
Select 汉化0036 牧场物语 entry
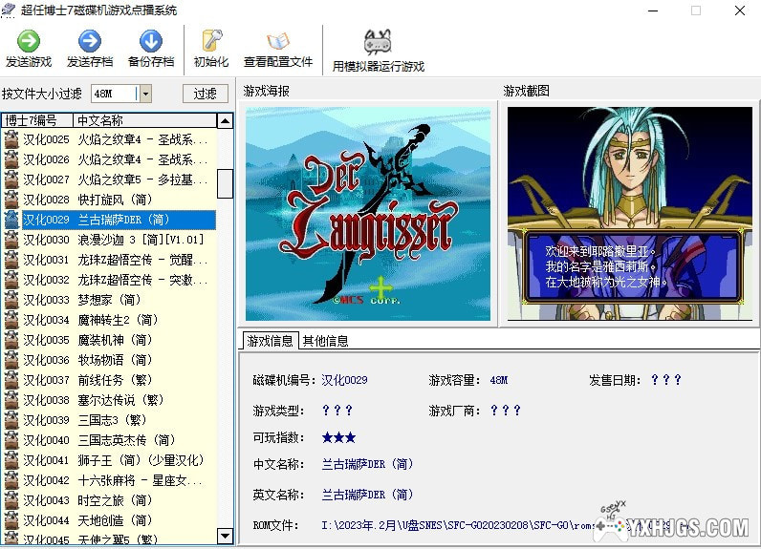tap(115, 360)
